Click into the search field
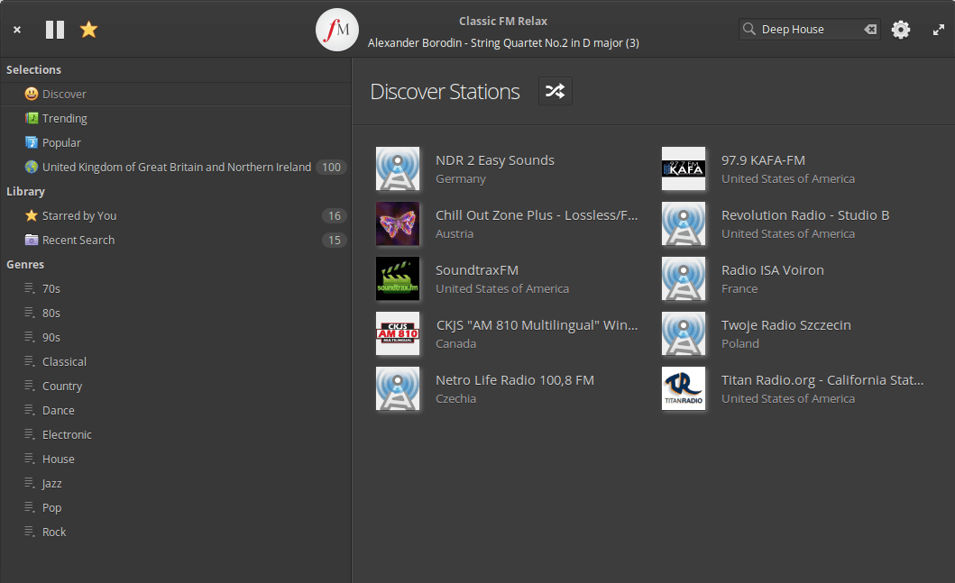The height and width of the screenshot is (583, 955). coord(810,29)
